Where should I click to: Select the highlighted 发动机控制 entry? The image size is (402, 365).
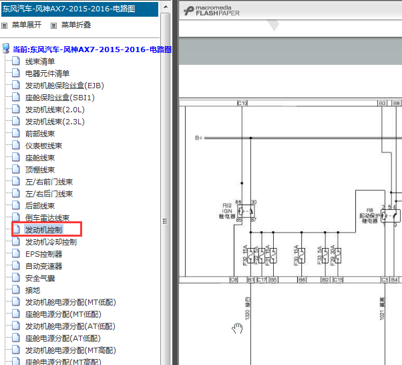pos(44,230)
